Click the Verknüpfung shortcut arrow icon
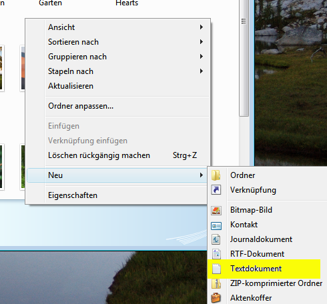 (216, 190)
